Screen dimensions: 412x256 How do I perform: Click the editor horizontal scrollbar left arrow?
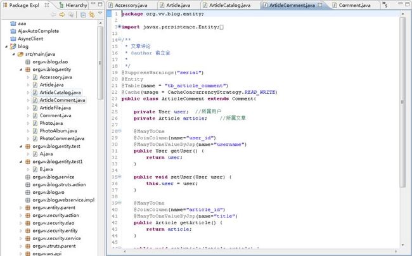125,252
